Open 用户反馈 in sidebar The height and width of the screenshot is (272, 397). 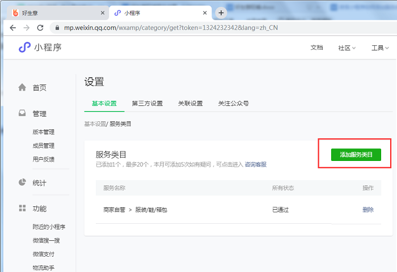[44, 159]
